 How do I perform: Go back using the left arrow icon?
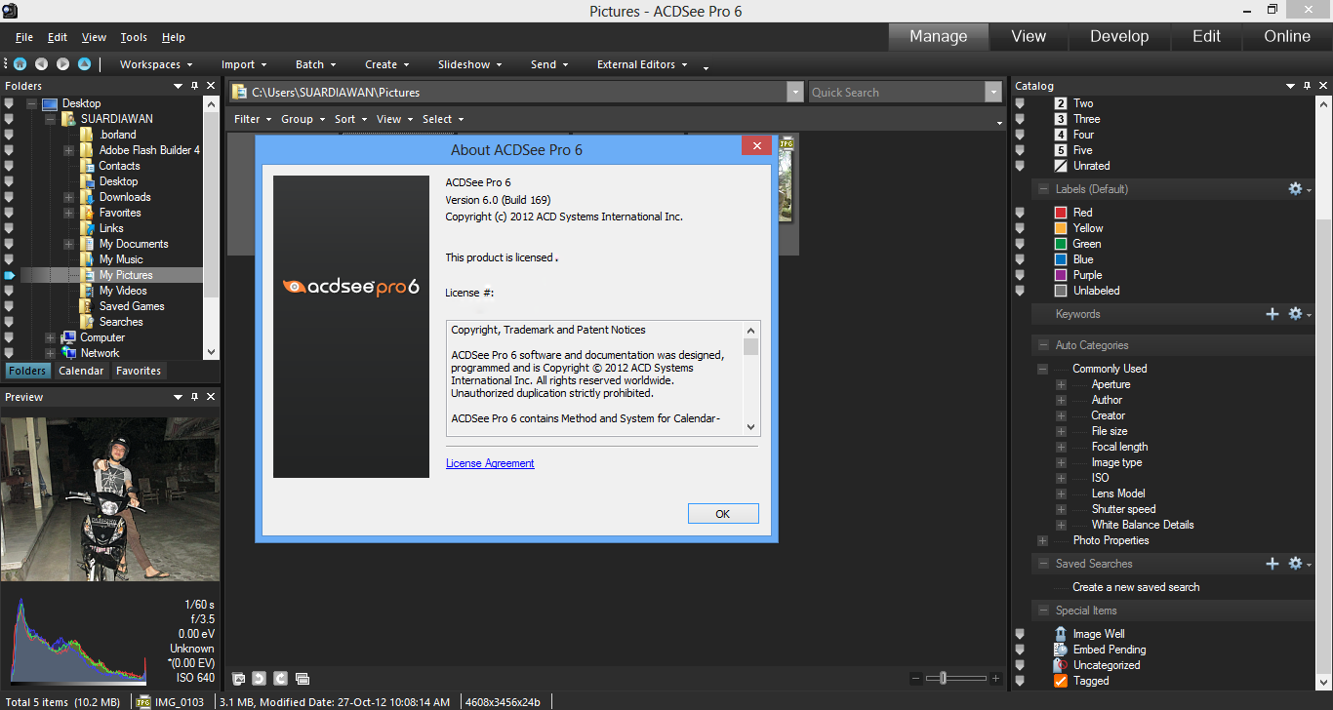(x=41, y=64)
